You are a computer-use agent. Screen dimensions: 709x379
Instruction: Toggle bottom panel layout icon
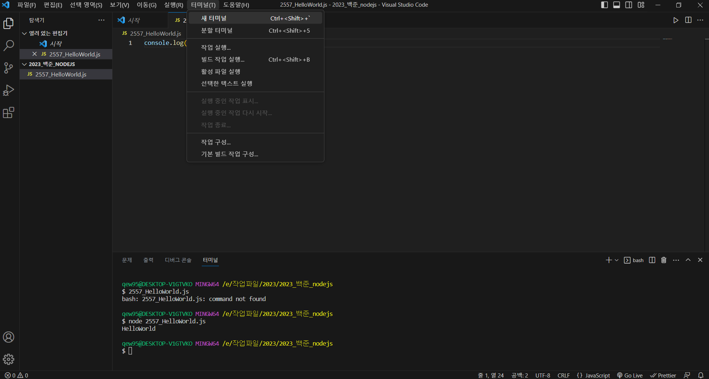tap(616, 5)
